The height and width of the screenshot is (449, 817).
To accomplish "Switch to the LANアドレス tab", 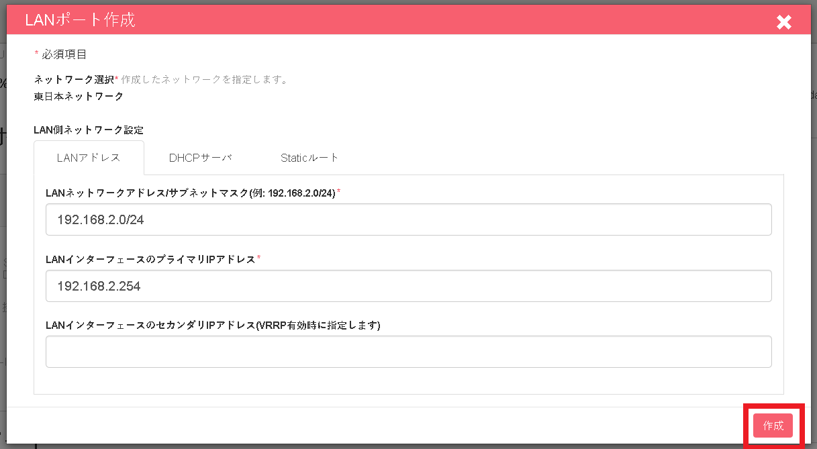I will [x=89, y=158].
